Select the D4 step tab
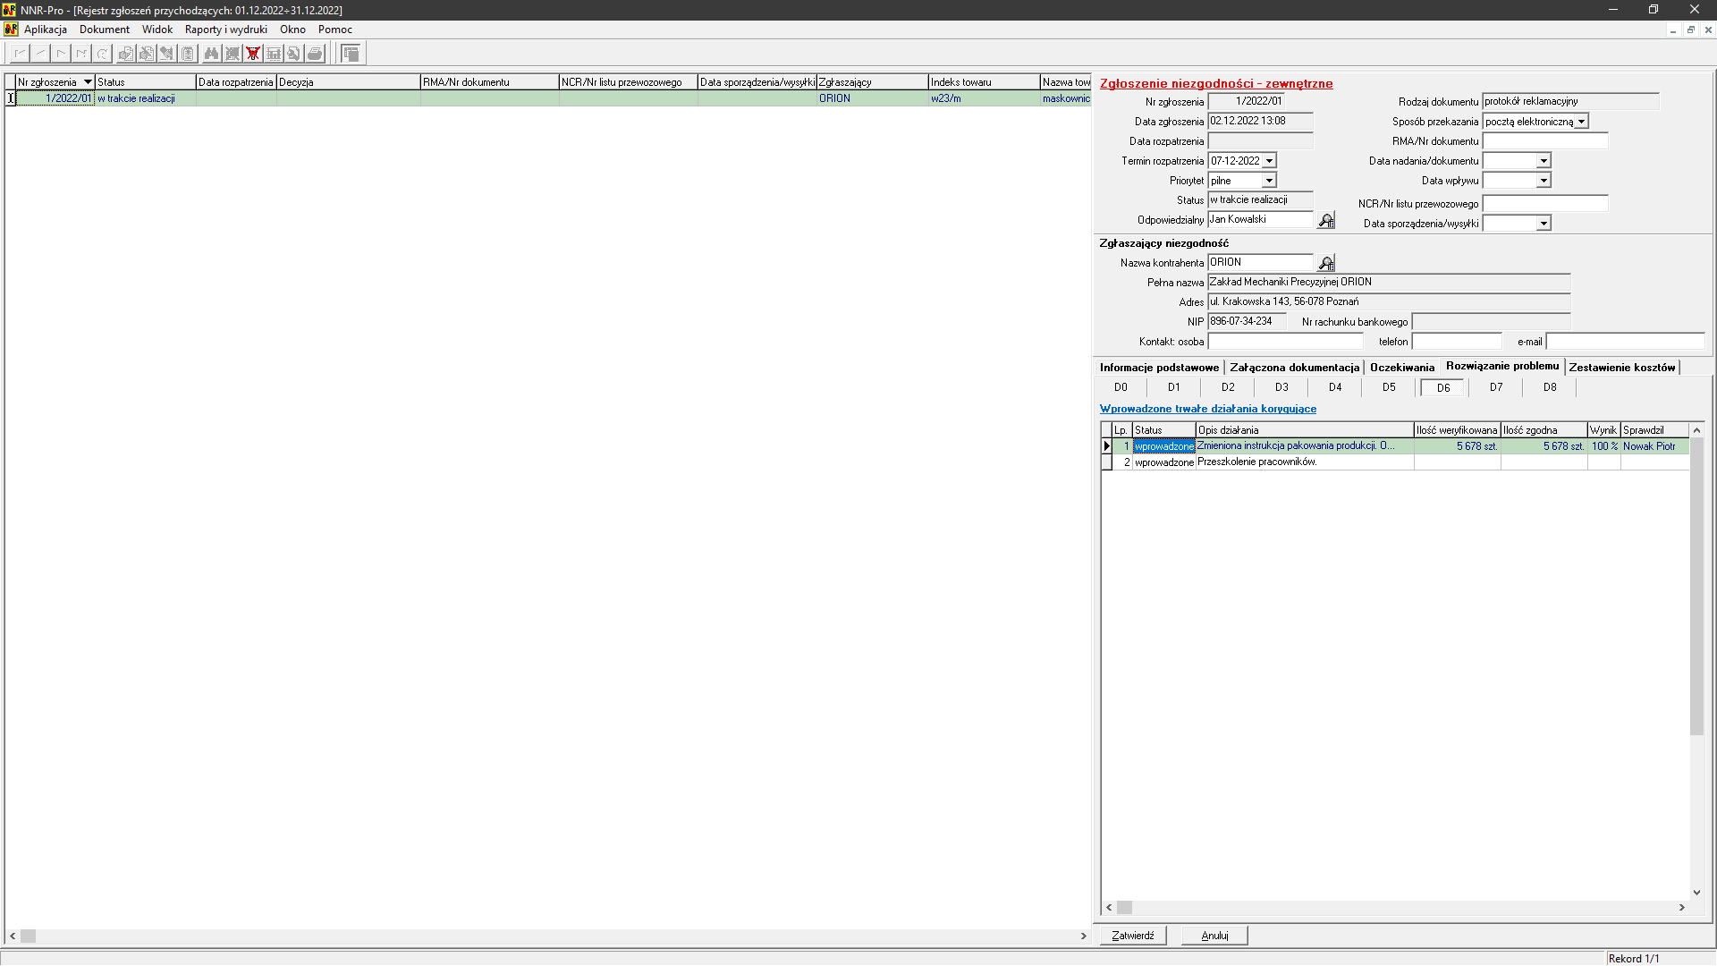This screenshot has height=966, width=1717. [1335, 387]
